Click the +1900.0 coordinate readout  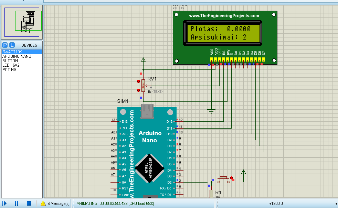[x=276, y=204]
